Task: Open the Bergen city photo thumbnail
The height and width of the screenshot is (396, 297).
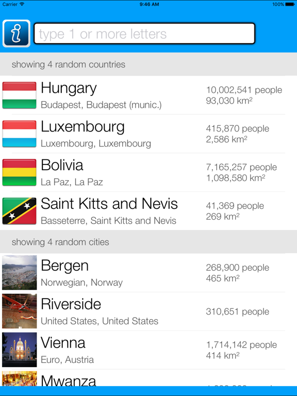Action: (20, 272)
